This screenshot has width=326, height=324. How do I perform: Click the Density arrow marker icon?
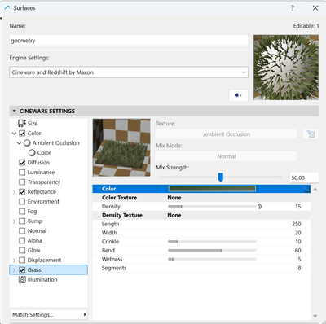pos(260,207)
